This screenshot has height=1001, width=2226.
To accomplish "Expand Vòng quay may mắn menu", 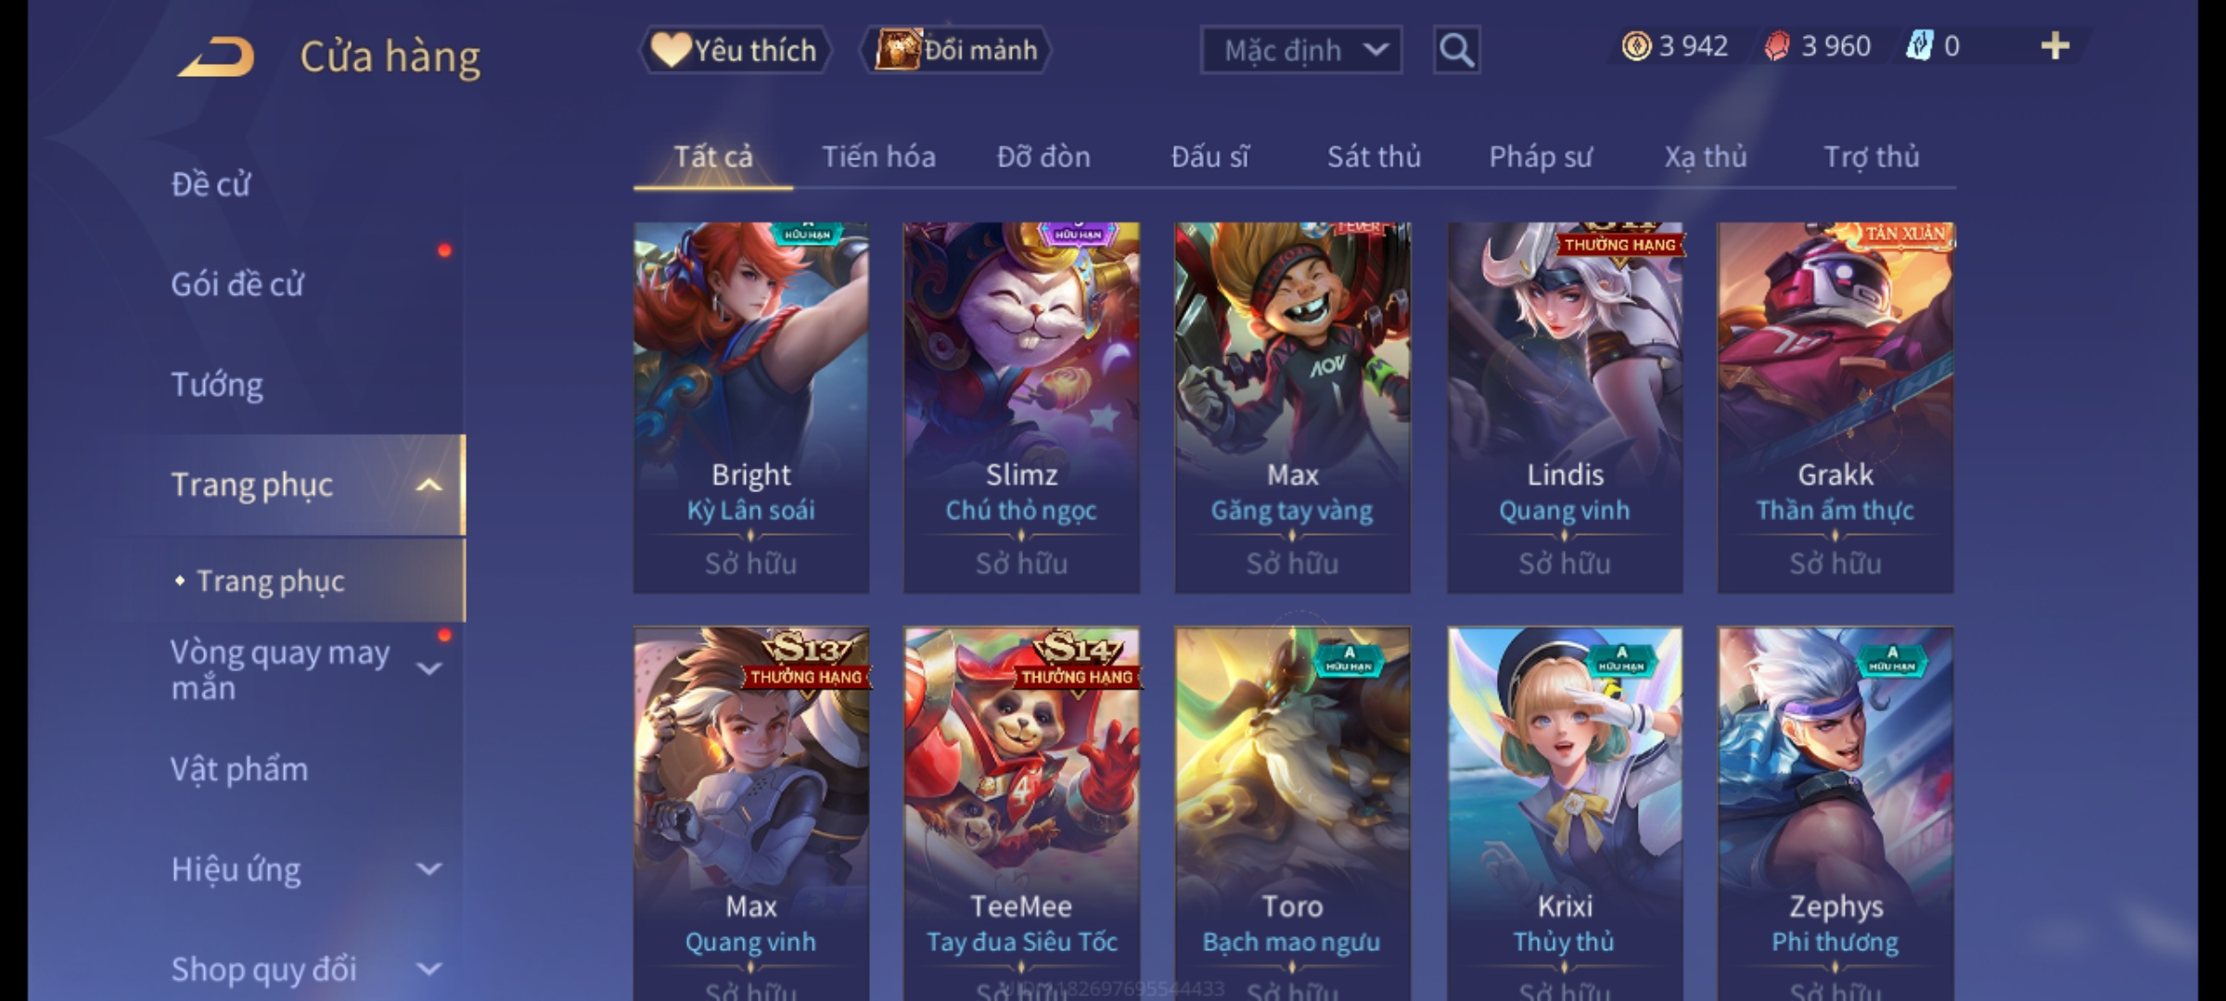I will click(429, 669).
